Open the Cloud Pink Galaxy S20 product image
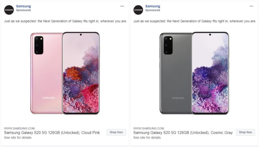Screen dimensions: 259x147 pos(65,73)
